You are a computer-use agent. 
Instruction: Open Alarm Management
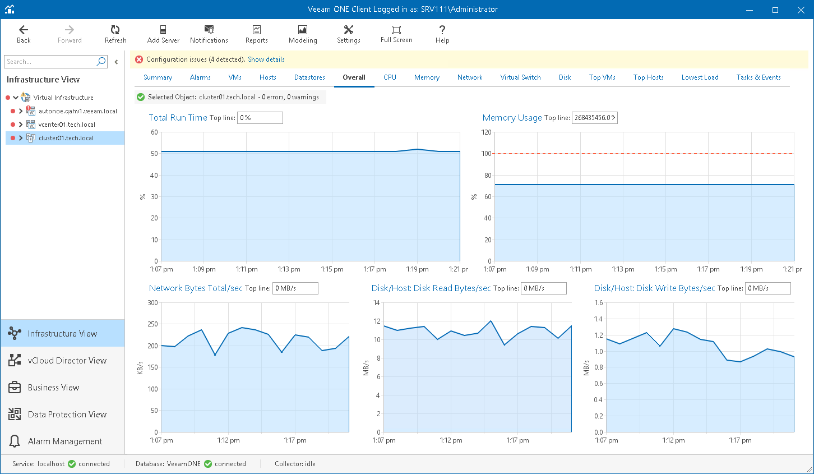pyautogui.click(x=63, y=441)
